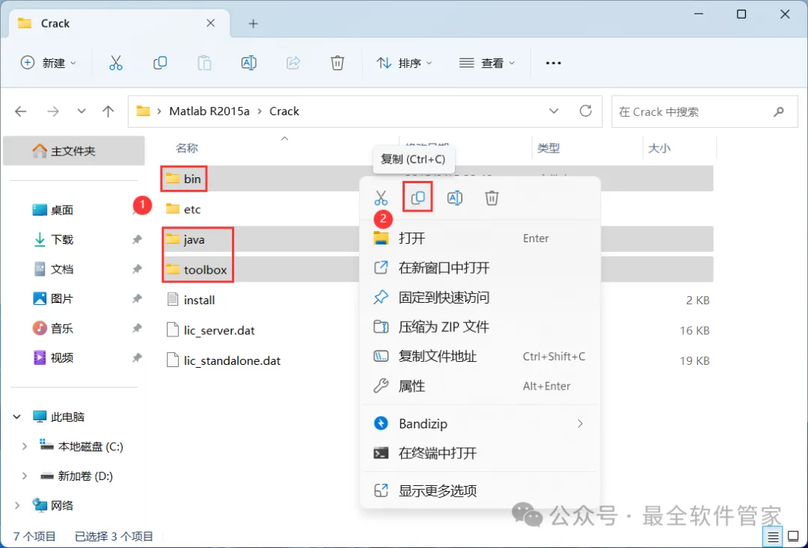Unpin 图片 from quick access
This screenshot has width=808, height=548.
point(137,298)
